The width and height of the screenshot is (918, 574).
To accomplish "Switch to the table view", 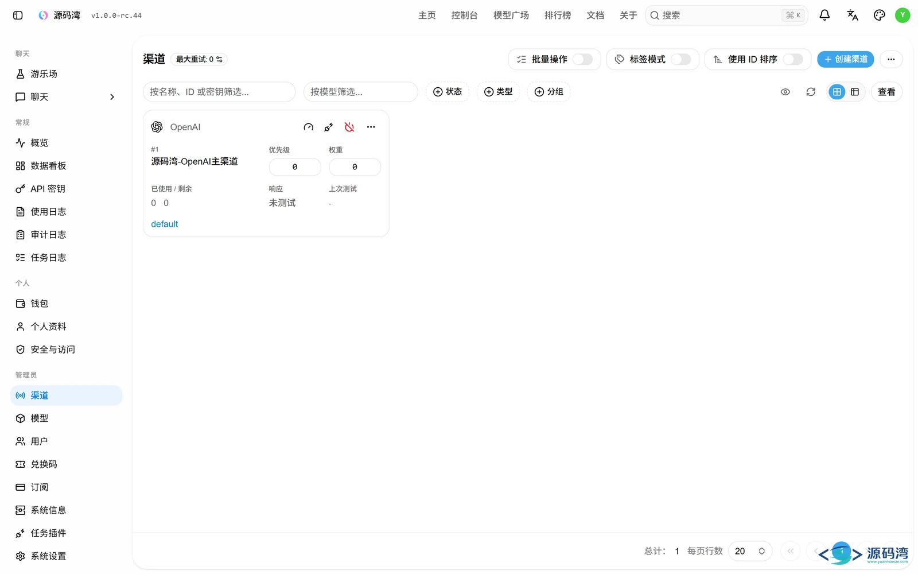I will point(855,92).
